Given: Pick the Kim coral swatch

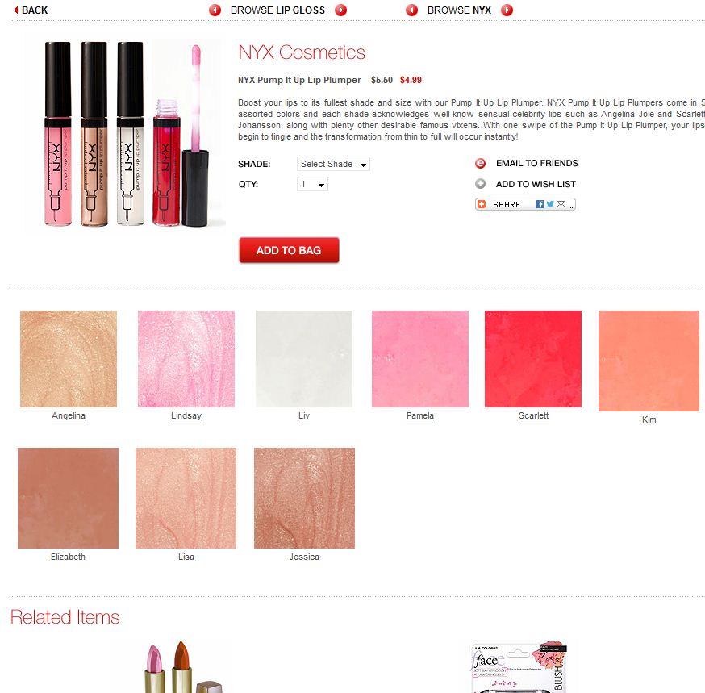Looking at the screenshot, I should coord(649,361).
